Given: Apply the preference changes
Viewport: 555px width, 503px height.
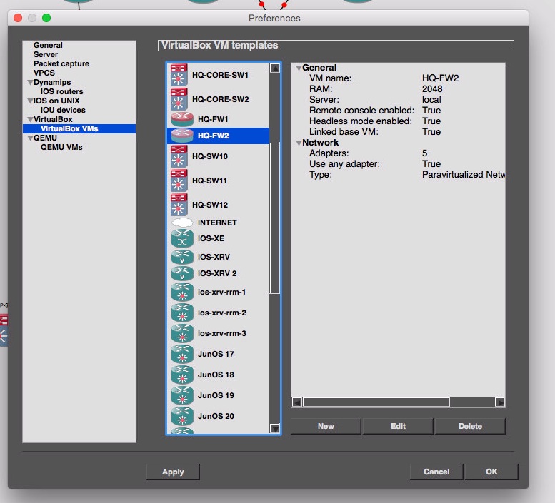Looking at the screenshot, I should point(173,472).
